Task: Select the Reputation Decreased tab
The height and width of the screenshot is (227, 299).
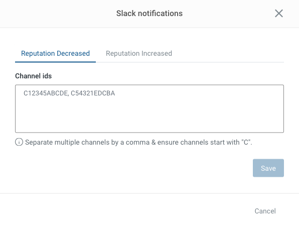Action: click(55, 53)
